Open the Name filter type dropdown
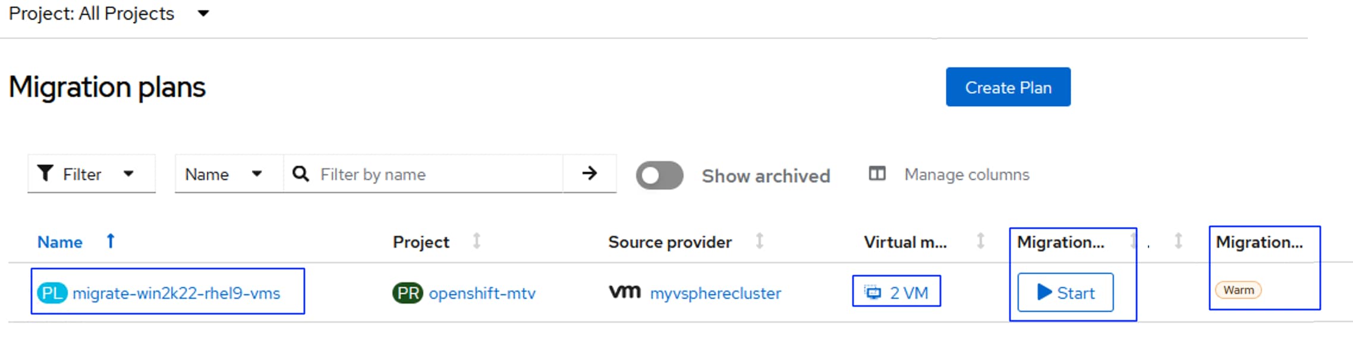The width and height of the screenshot is (1353, 347). pos(257,174)
